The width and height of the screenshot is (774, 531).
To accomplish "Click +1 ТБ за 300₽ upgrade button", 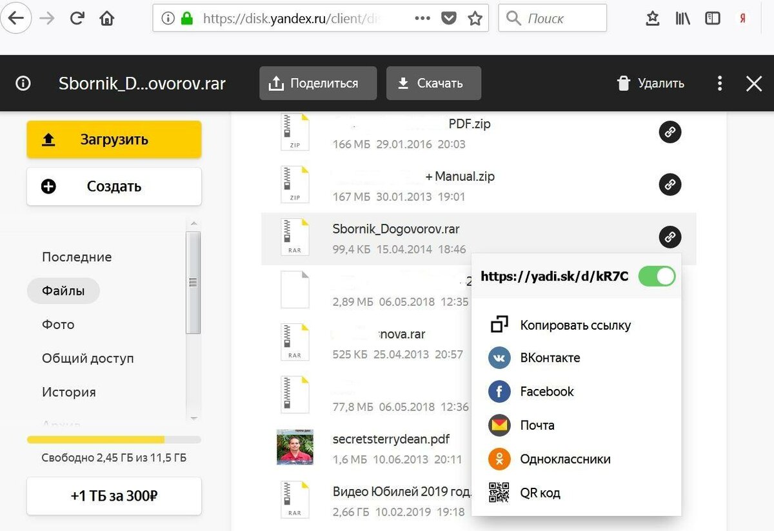I will coord(114,496).
